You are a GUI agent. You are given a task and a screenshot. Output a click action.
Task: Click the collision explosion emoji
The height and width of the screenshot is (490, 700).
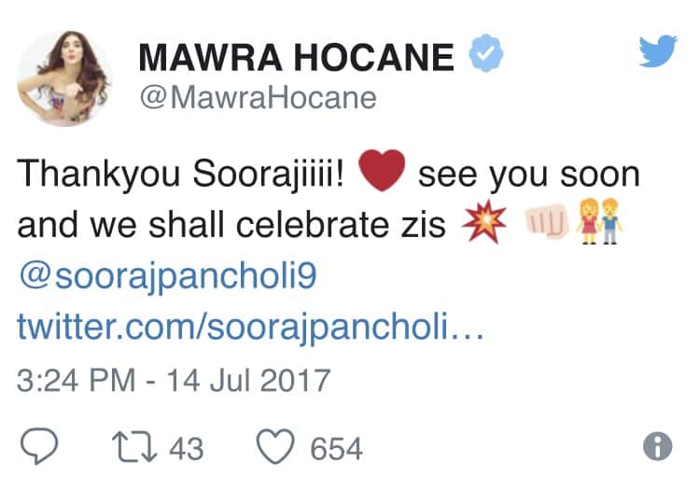click(x=484, y=221)
